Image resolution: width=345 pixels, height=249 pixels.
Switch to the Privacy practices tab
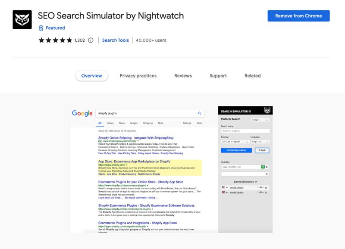click(x=138, y=76)
